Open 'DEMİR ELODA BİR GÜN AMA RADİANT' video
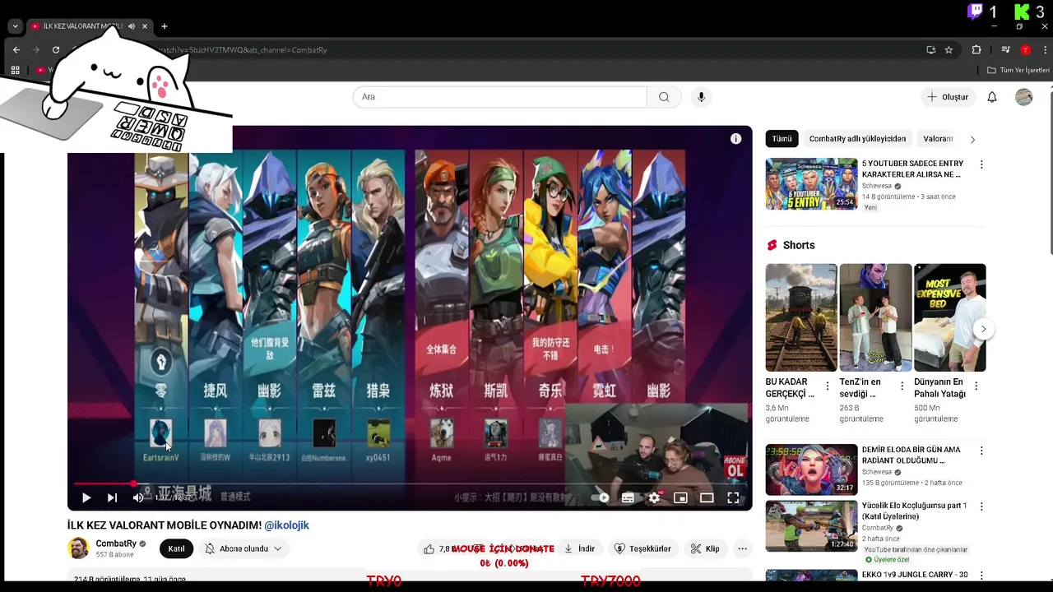Viewport: 1053px width, 592px height. tap(811, 469)
